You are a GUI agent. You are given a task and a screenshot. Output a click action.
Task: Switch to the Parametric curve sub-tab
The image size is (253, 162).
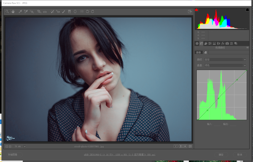(199, 53)
